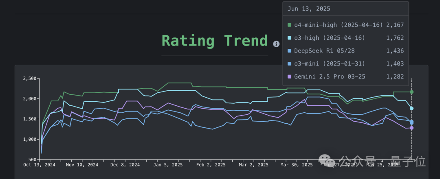Click the cyan o3-high endpoint dot on the chart
Screen dimensions: 440x179
411,108
